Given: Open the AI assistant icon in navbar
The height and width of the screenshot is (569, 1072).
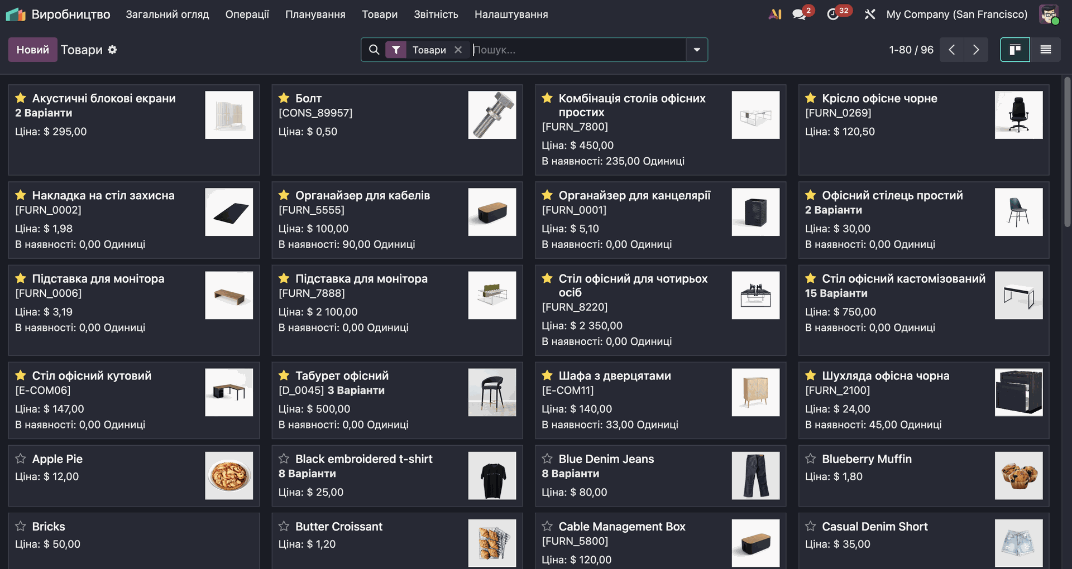Looking at the screenshot, I should click(774, 15).
